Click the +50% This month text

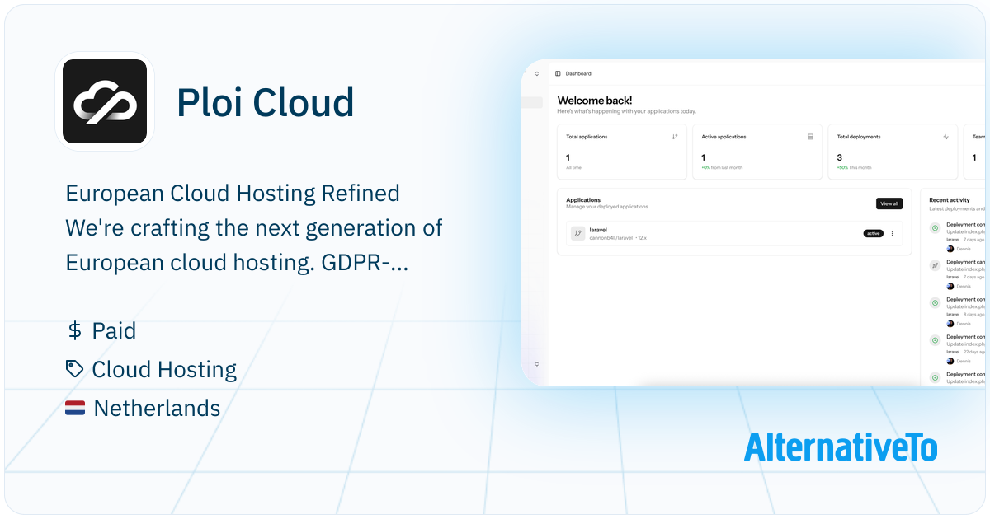pyautogui.click(x=854, y=167)
